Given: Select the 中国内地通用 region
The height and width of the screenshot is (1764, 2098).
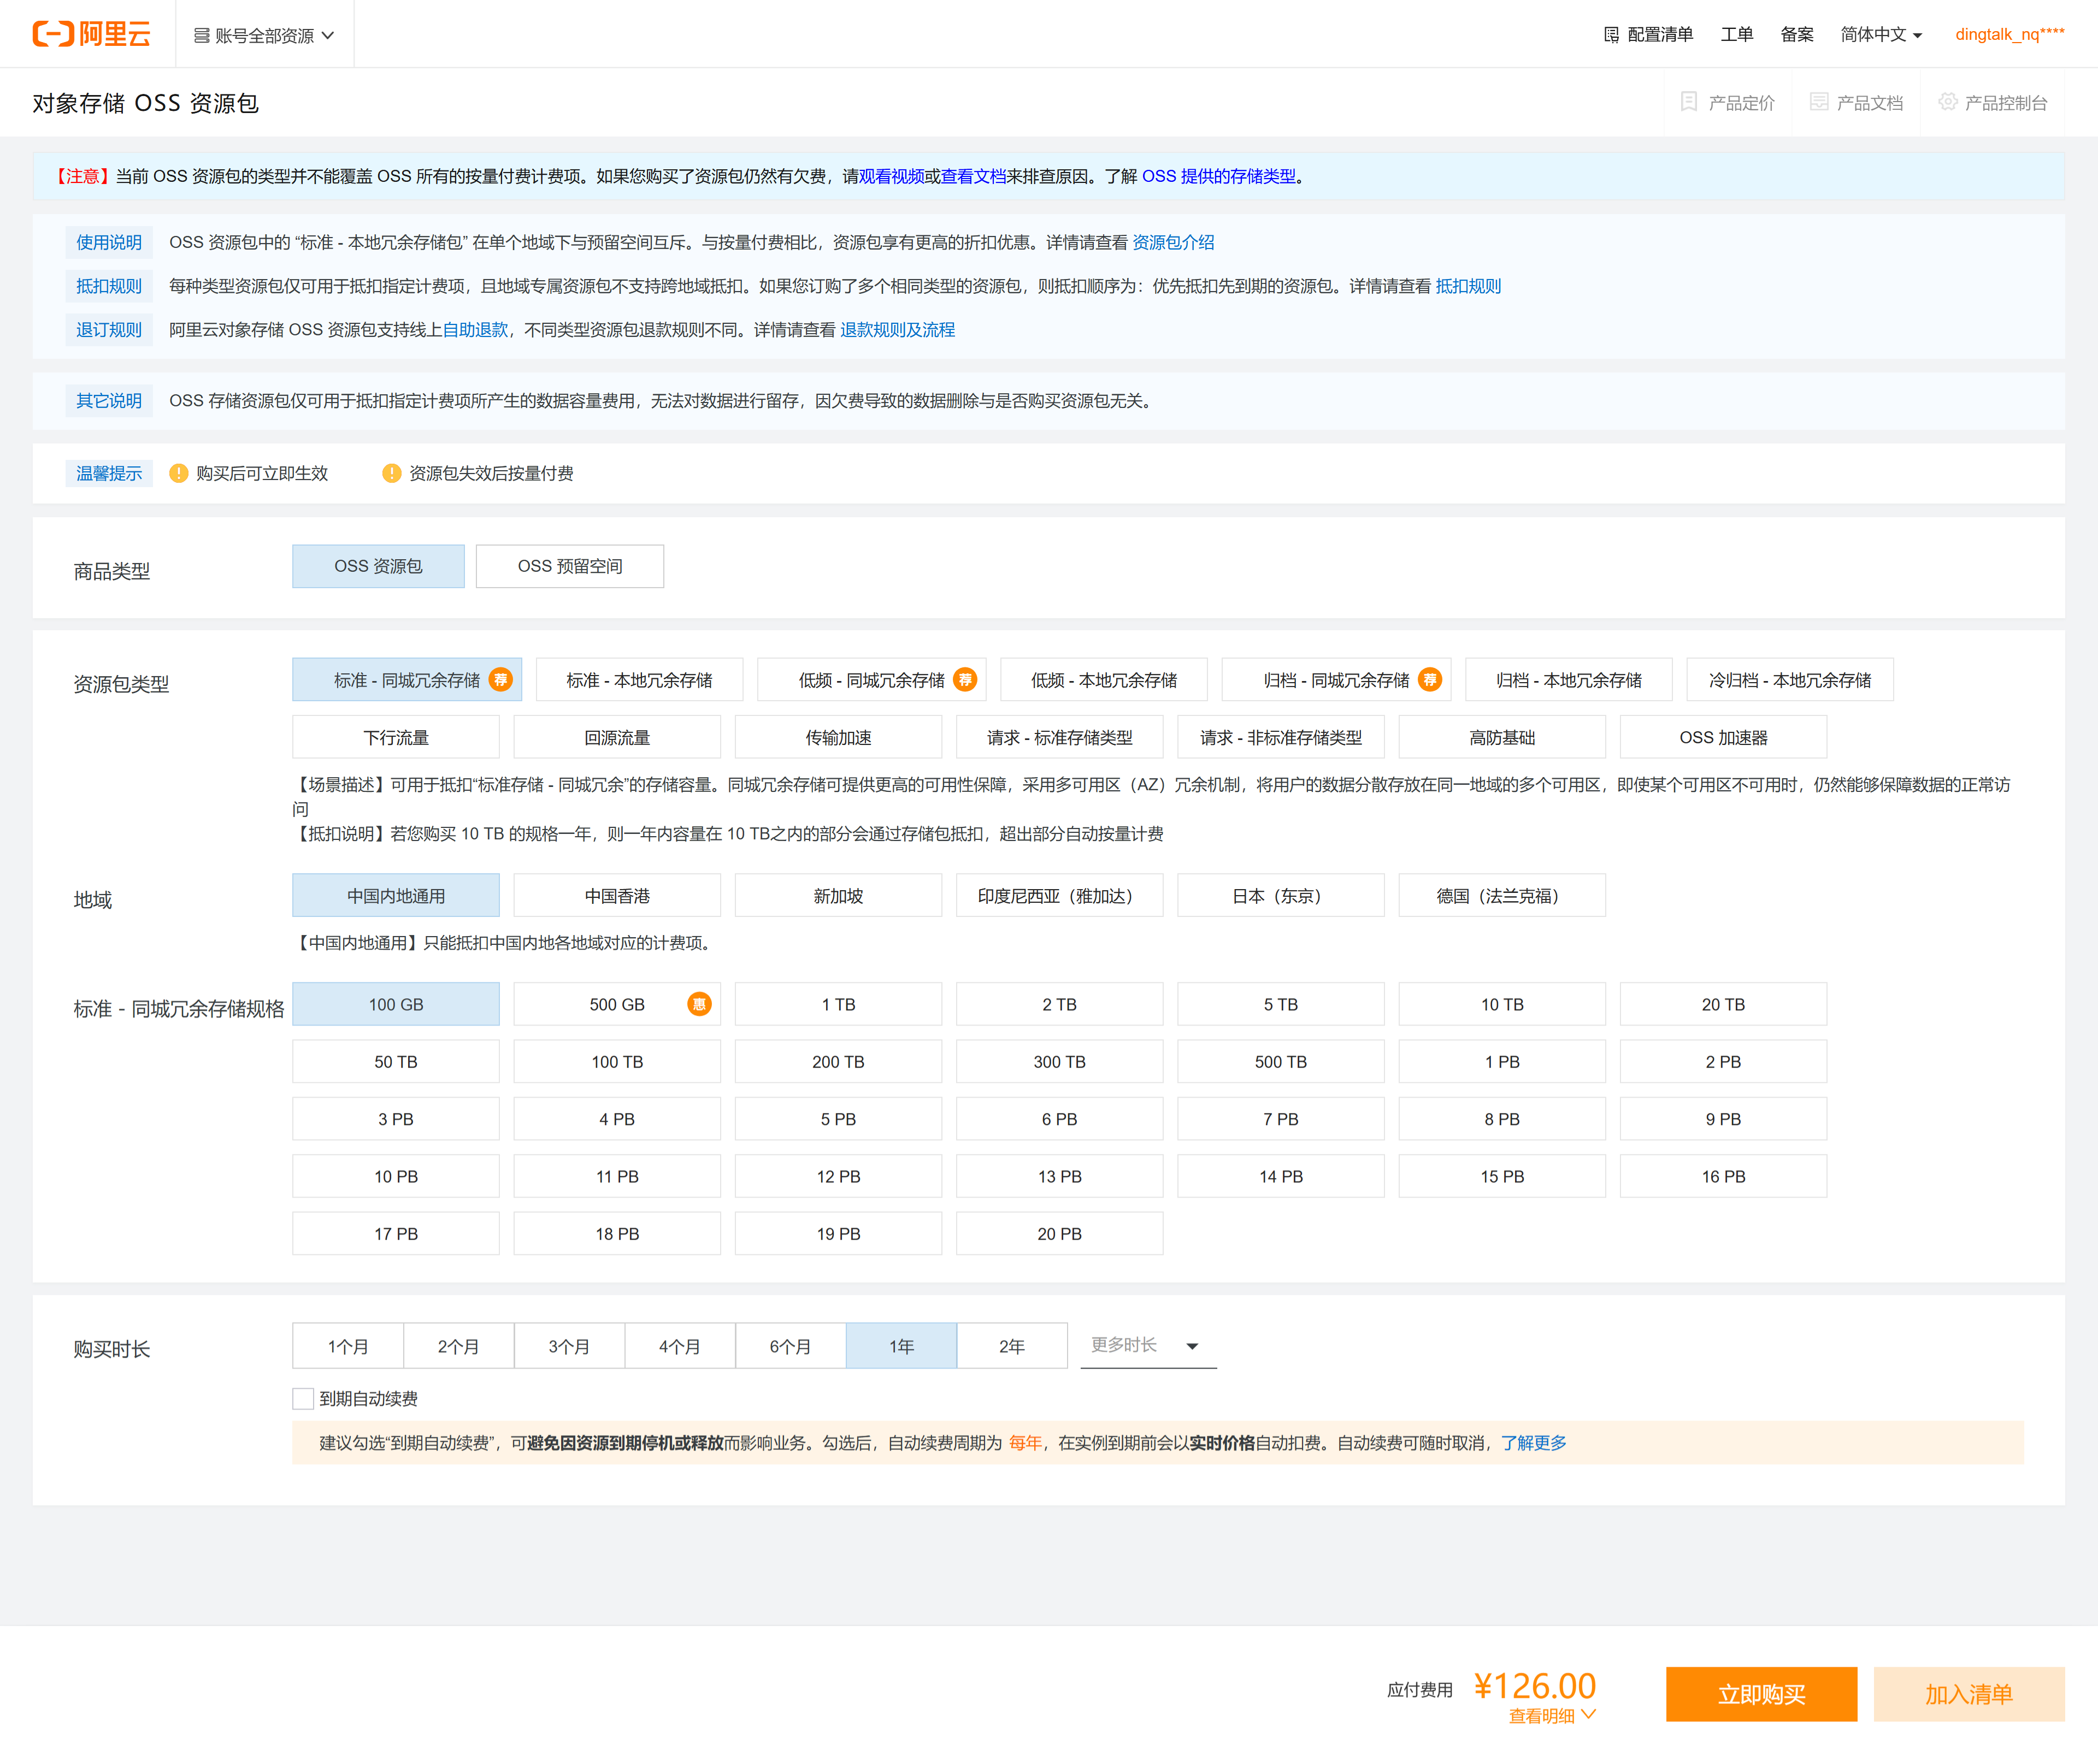Looking at the screenshot, I should 396,896.
